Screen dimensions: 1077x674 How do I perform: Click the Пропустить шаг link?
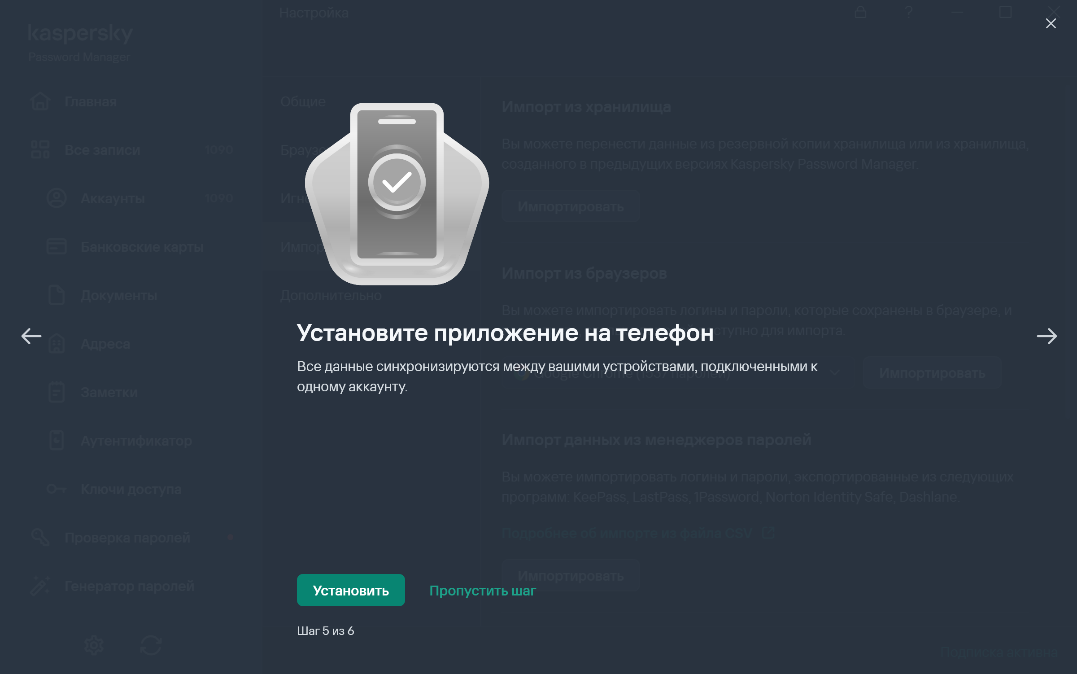tap(482, 590)
